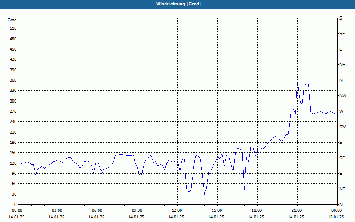The width and height of the screenshot is (355, 222).
Task: Click the NW compass label on the right axis
Action: coord(343,96)
